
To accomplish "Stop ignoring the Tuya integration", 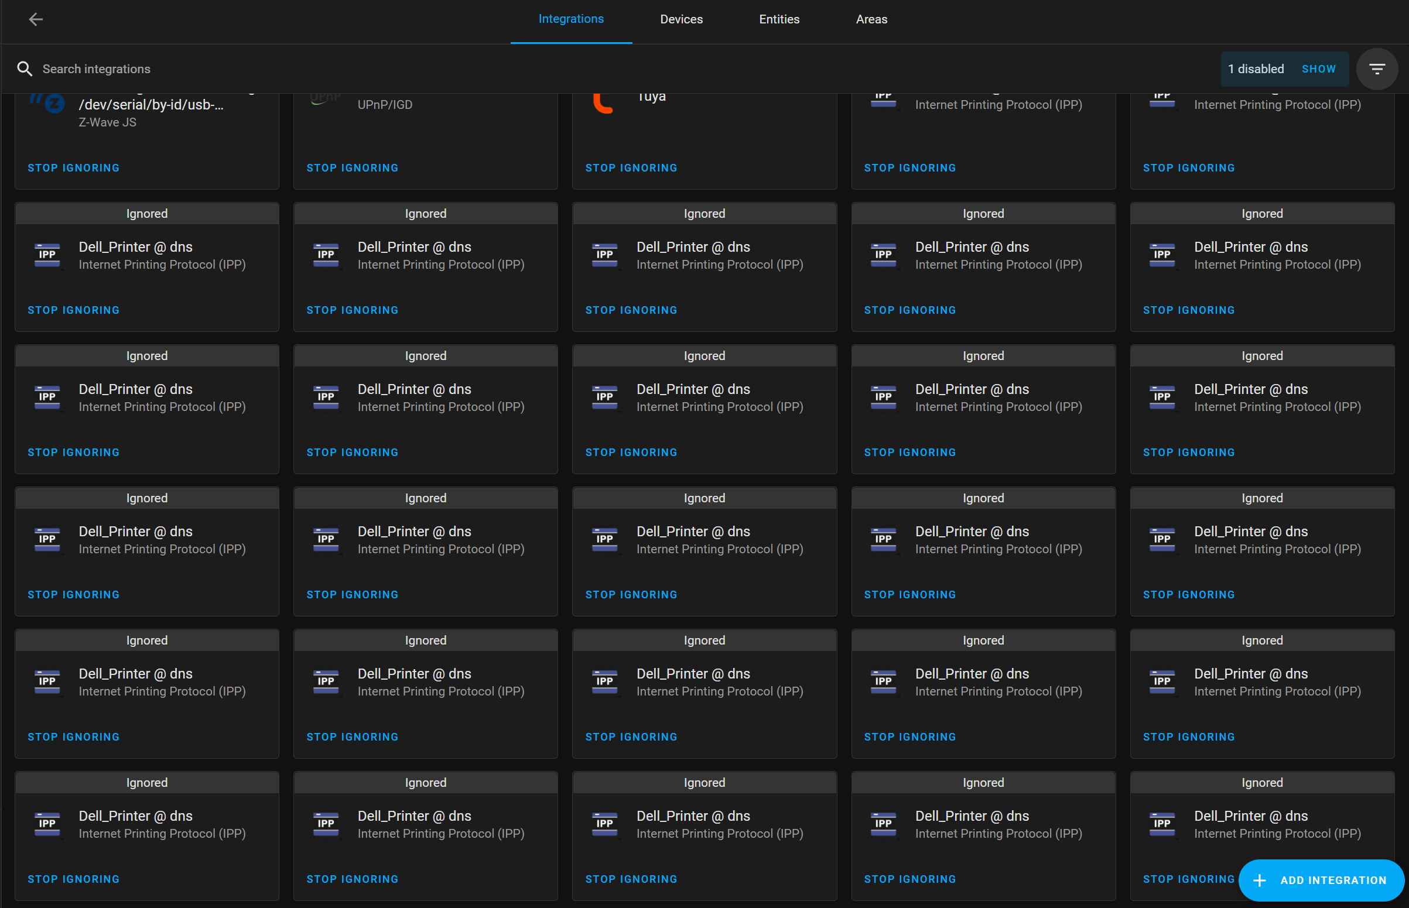I will click(x=631, y=167).
